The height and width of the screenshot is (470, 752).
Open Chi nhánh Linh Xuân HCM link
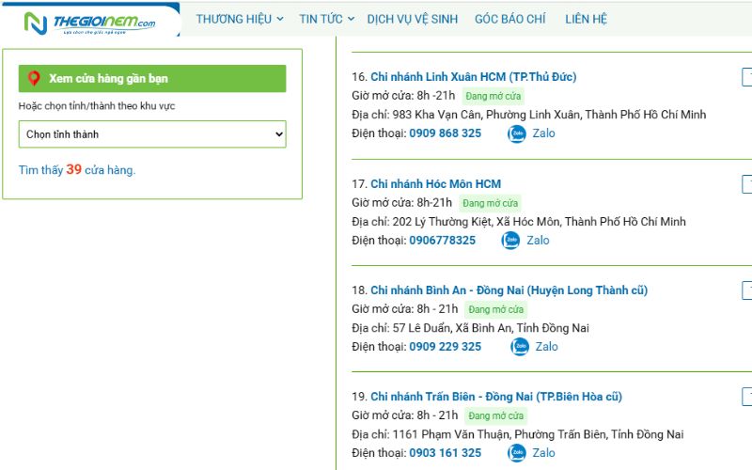(x=474, y=77)
